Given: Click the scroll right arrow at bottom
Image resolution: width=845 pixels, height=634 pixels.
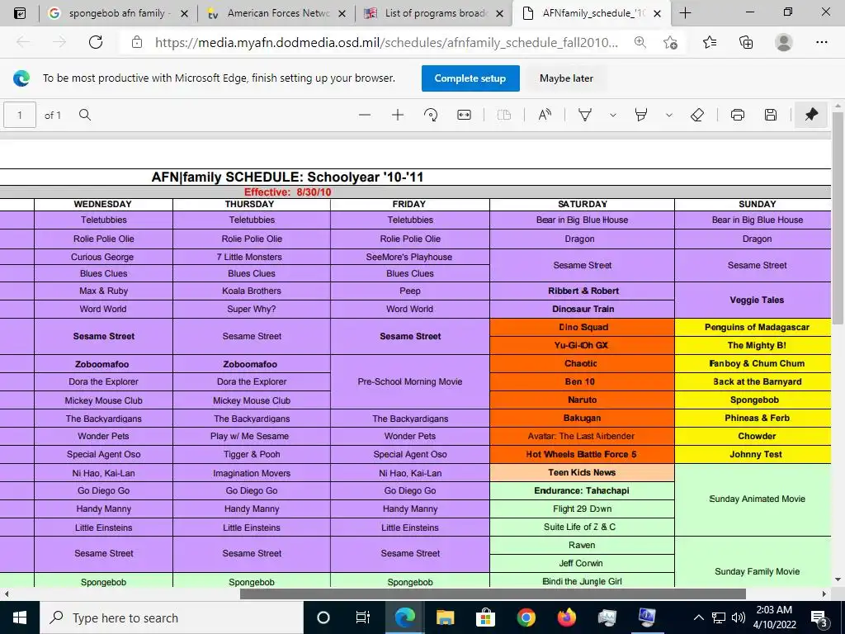Looking at the screenshot, I should pyautogui.click(x=824, y=594).
